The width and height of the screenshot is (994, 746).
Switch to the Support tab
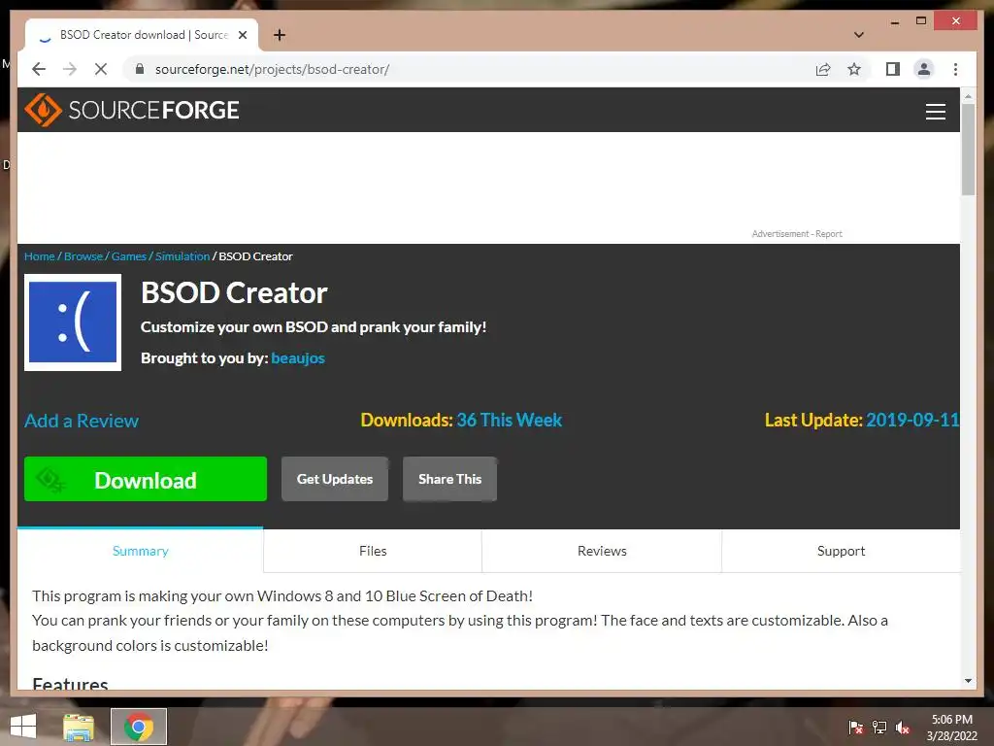pyautogui.click(x=841, y=551)
